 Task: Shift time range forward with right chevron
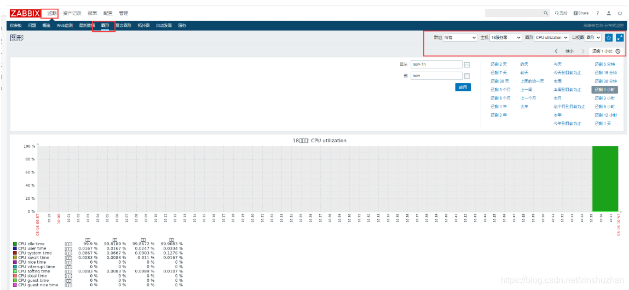point(583,51)
